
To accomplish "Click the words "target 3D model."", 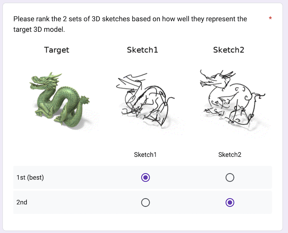I will 39,30.
